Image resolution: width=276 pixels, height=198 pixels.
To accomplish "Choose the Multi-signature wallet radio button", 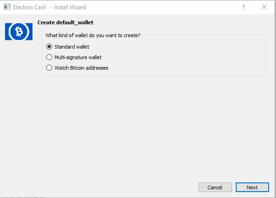I will 49,57.
